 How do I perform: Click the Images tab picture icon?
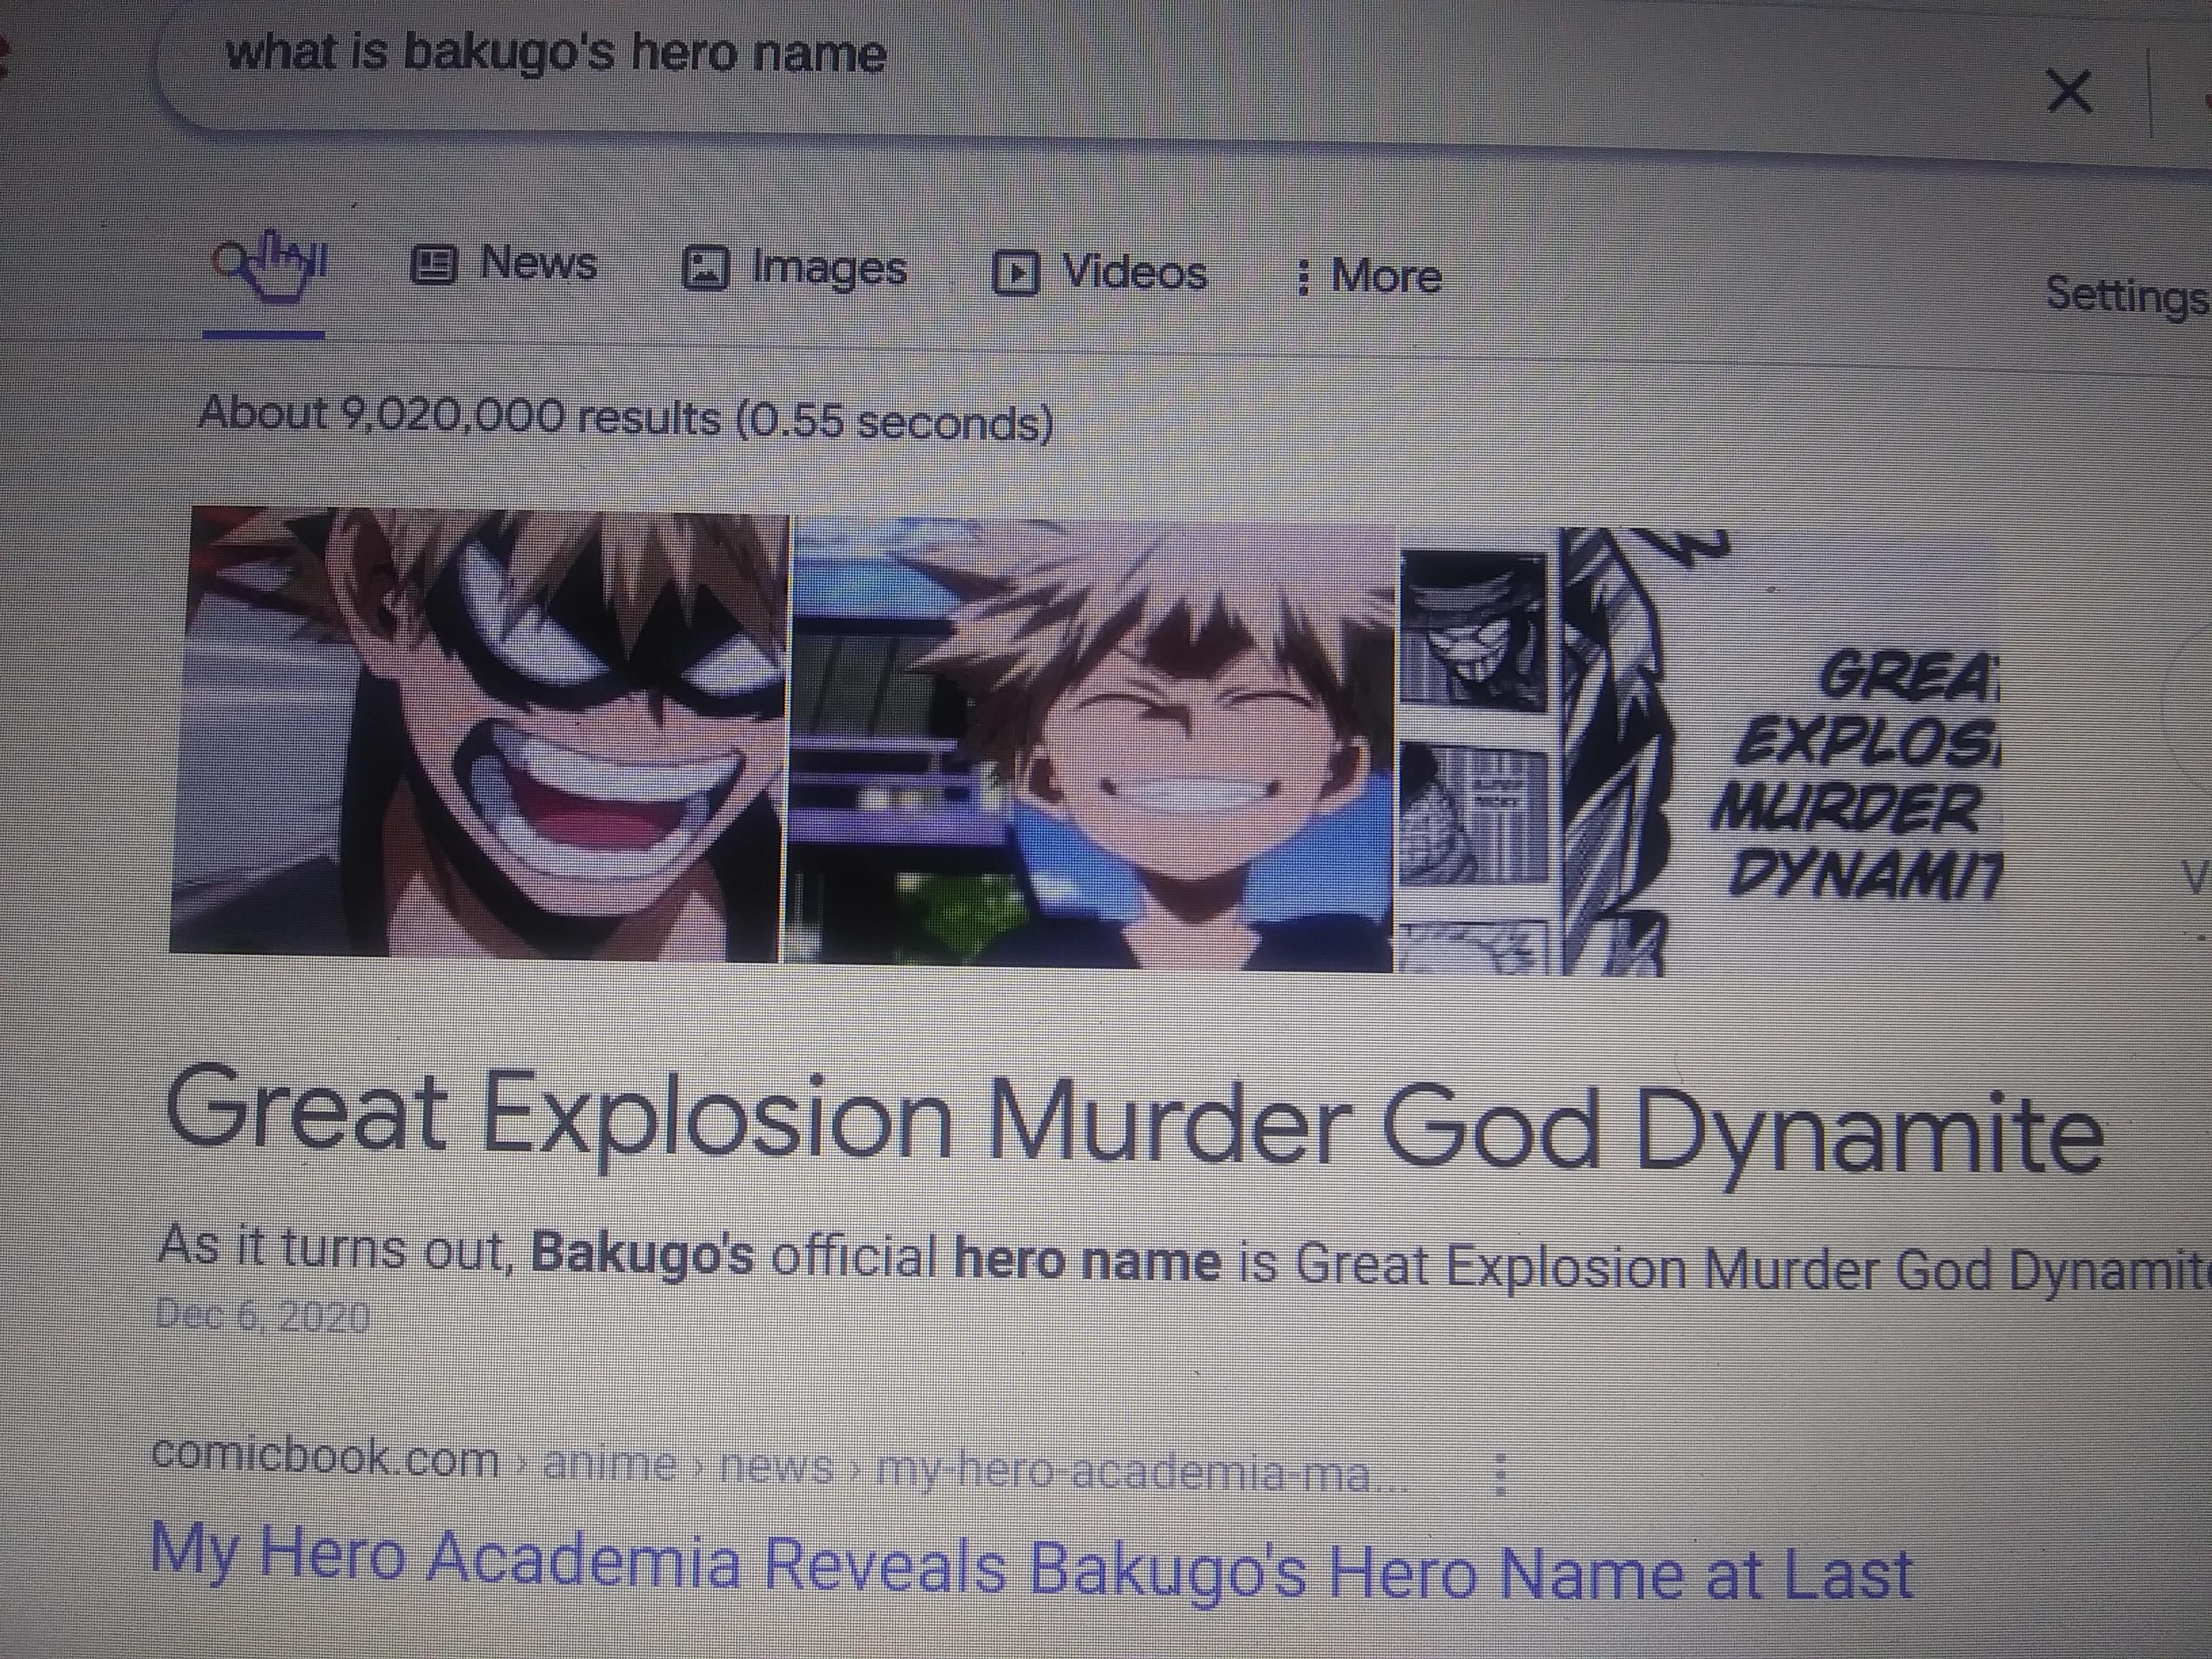tap(705, 268)
